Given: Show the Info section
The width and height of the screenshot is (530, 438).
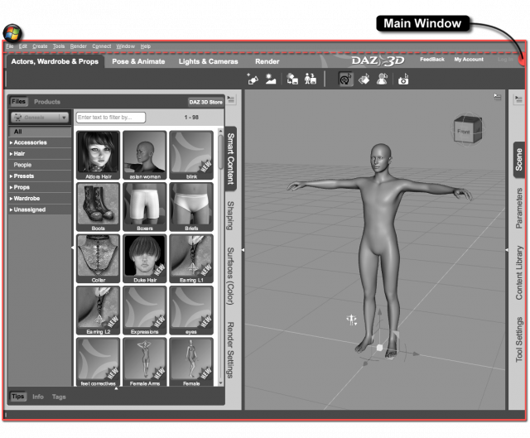Looking at the screenshot, I should coord(38,397).
